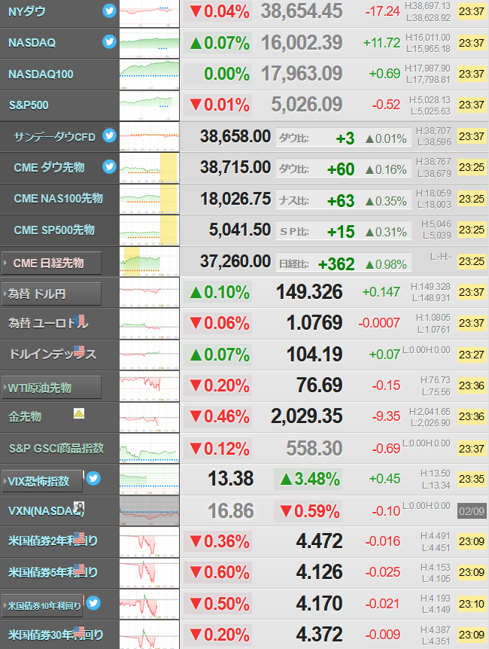Open the VIX恐怖指数 mini chart
Viewport: 489px width, 649px height.
(x=150, y=480)
